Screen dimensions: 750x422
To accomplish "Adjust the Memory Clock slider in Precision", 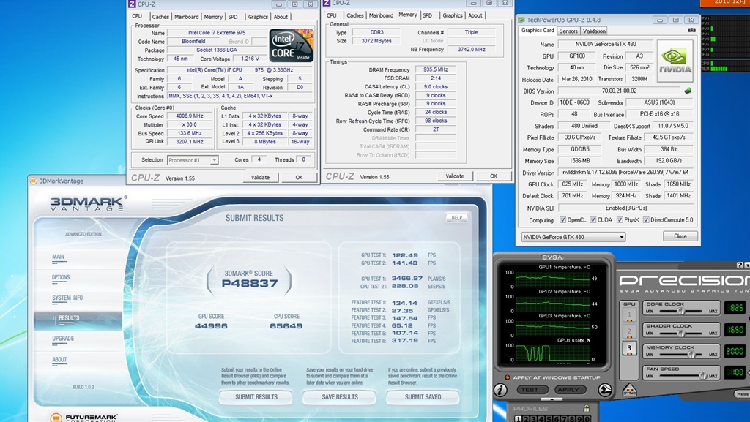I will 691,355.
